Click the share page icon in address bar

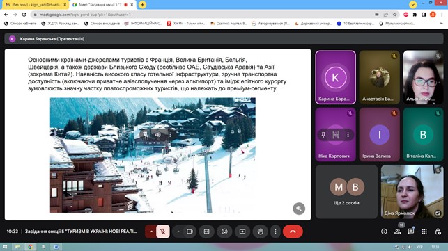386,15
